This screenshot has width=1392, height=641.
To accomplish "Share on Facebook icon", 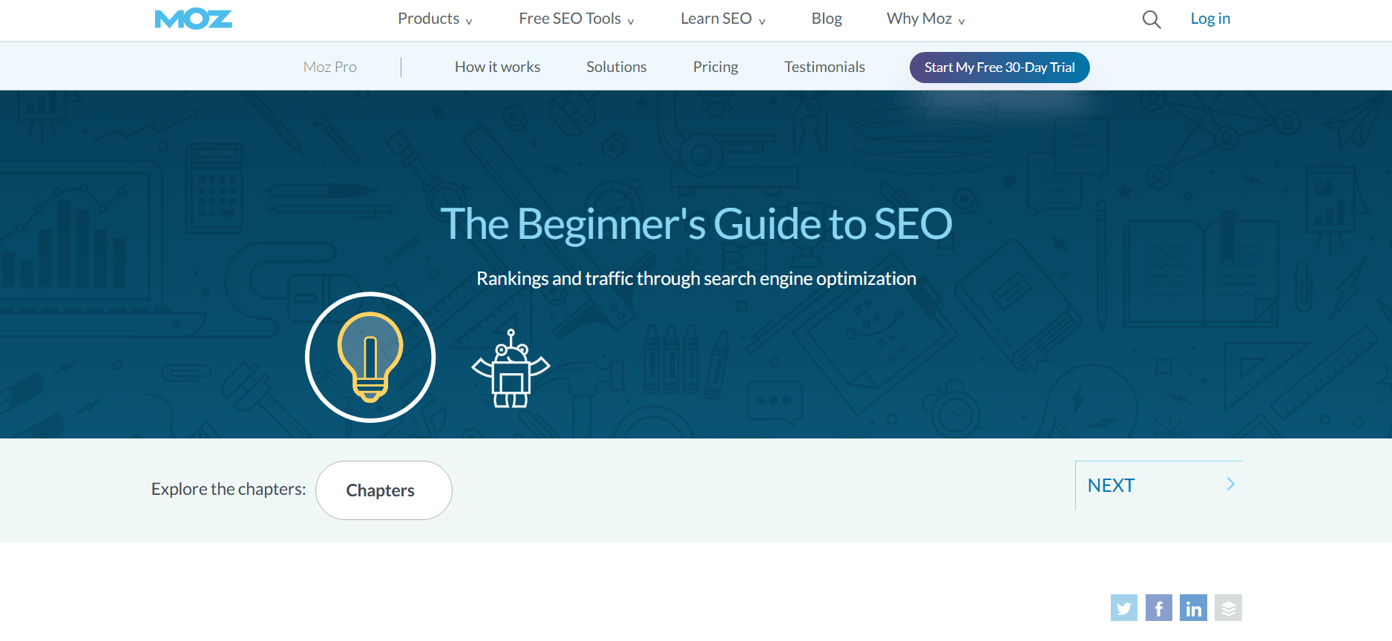I will [1158, 608].
